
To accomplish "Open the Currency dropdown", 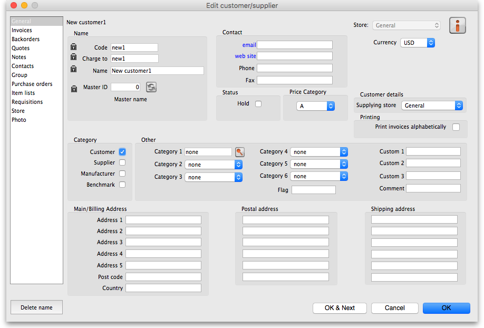I will click(x=418, y=43).
